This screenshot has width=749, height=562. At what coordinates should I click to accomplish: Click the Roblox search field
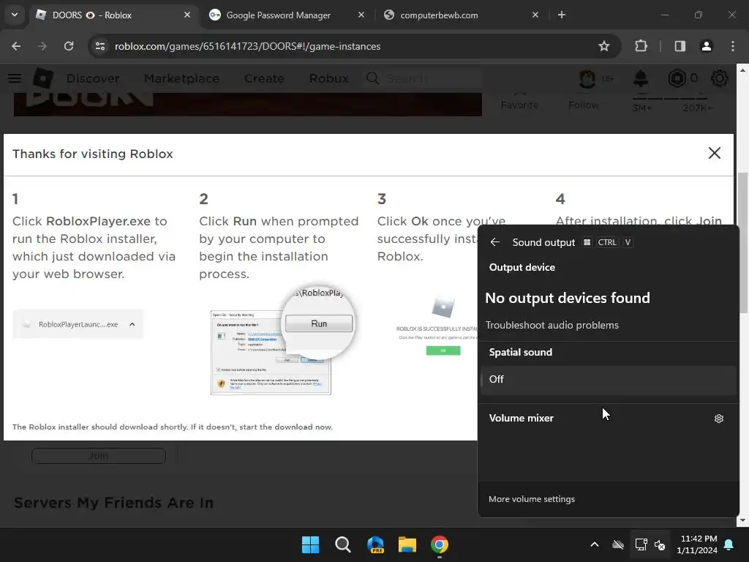(423, 78)
